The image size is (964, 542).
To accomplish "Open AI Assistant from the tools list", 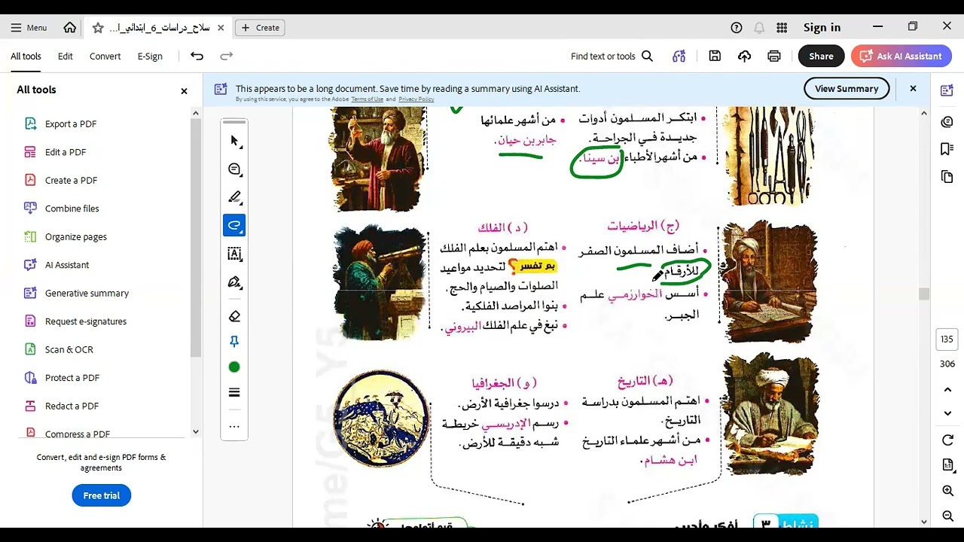I will click(x=67, y=265).
